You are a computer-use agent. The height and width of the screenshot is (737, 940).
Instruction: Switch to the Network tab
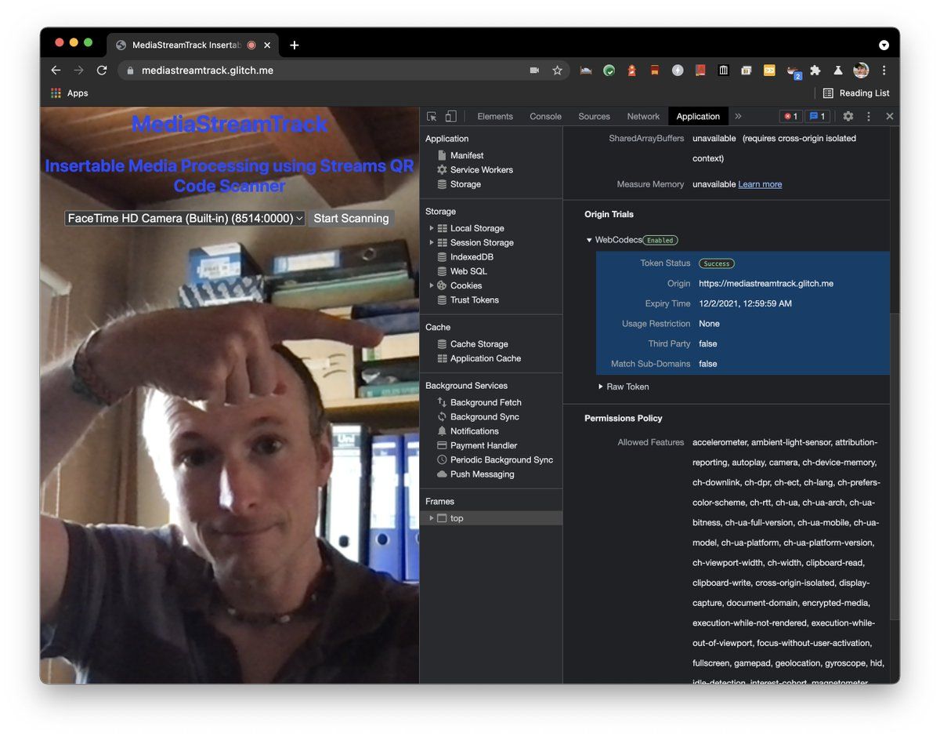coord(643,116)
